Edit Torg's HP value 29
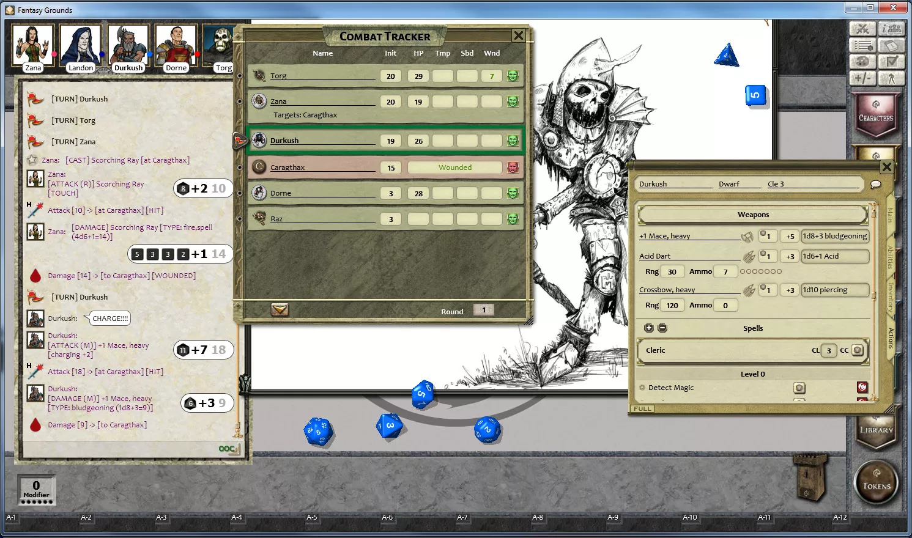The height and width of the screenshot is (538, 912). tap(418, 76)
